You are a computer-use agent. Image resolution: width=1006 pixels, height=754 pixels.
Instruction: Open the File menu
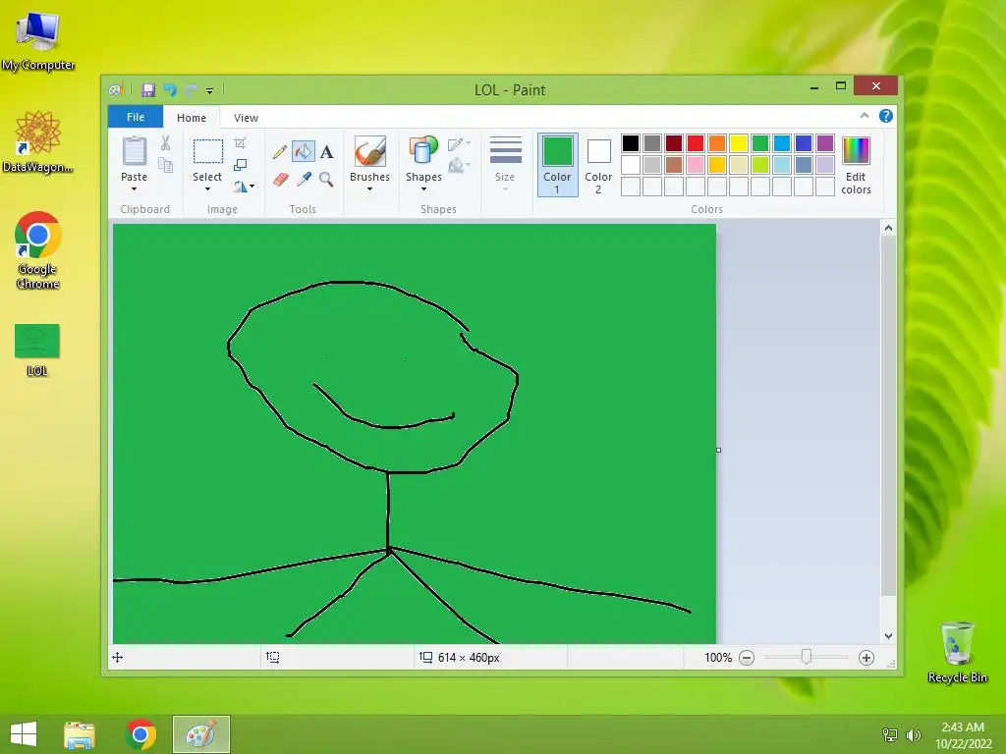pos(136,117)
